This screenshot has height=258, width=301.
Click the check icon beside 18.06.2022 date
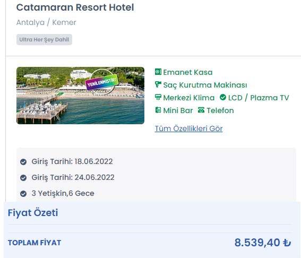[23, 162]
